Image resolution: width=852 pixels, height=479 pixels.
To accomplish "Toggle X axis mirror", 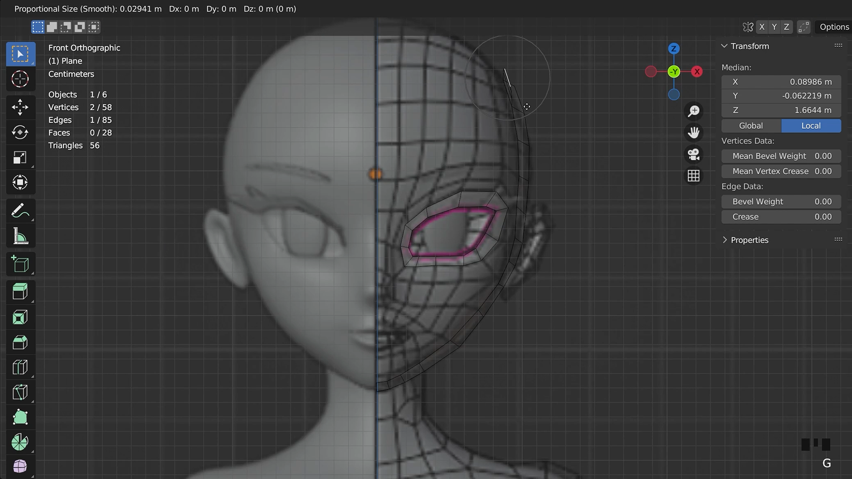I will click(762, 27).
